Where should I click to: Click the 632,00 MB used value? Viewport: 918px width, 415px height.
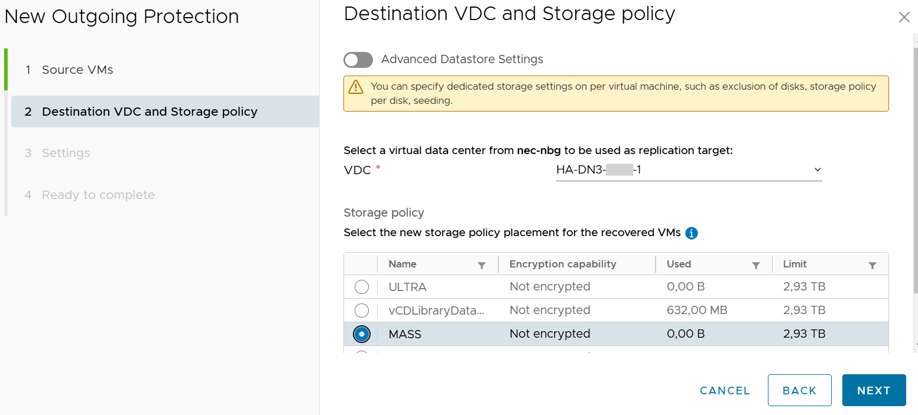(697, 311)
